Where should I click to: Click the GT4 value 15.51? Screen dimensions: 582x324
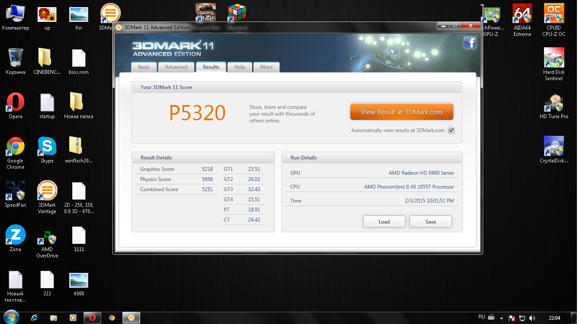coord(254,200)
